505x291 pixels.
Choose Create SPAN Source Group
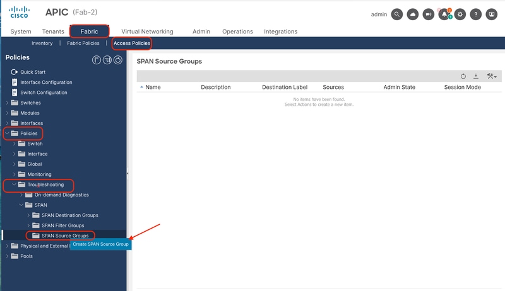click(x=100, y=244)
